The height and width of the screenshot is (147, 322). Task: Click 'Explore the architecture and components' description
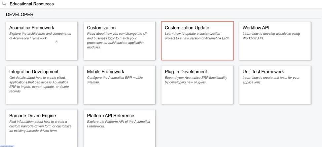click(40, 36)
